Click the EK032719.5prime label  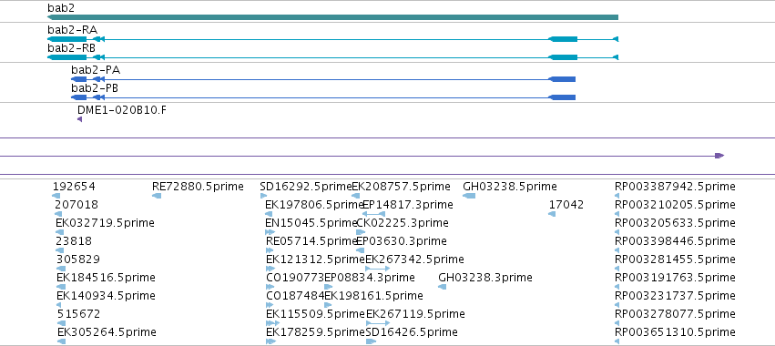[x=106, y=223]
